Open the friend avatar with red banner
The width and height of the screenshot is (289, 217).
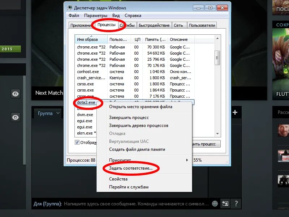(283, 156)
